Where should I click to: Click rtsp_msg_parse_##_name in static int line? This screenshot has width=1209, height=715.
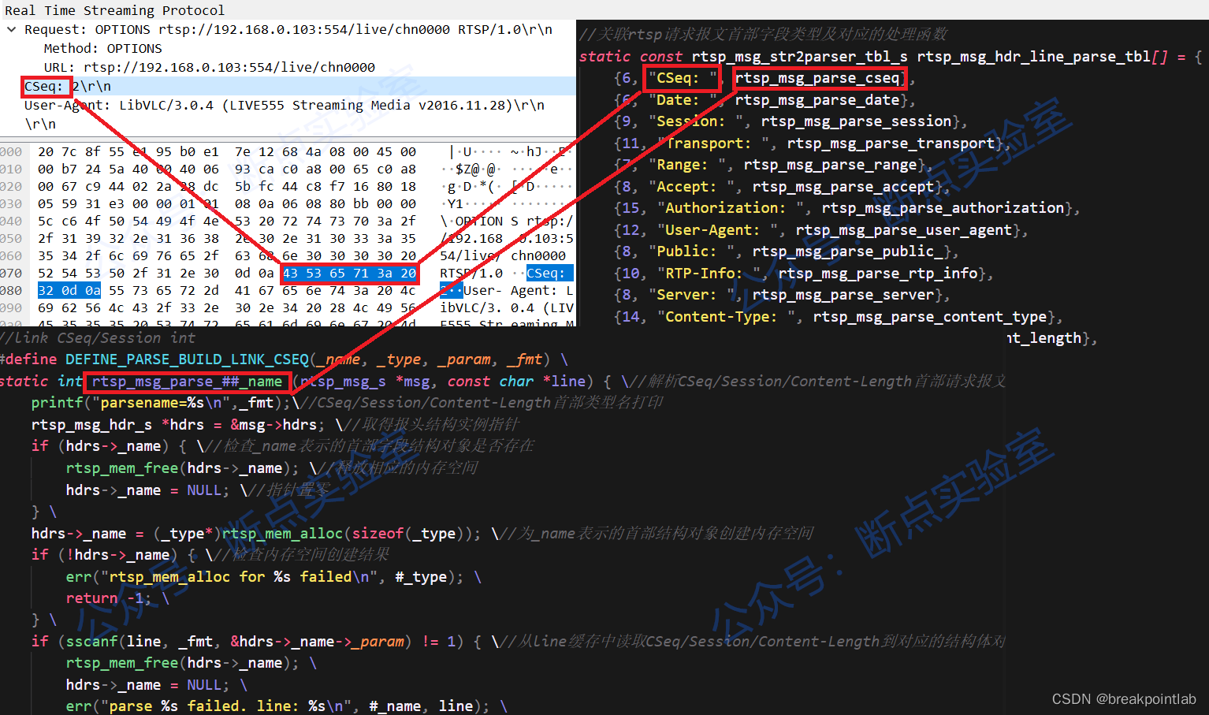[188, 382]
